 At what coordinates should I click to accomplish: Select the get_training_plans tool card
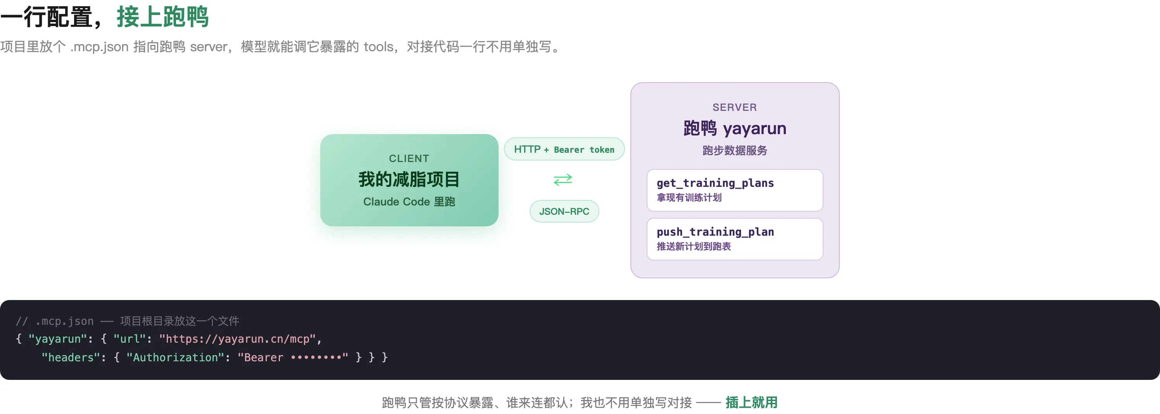pos(734,190)
